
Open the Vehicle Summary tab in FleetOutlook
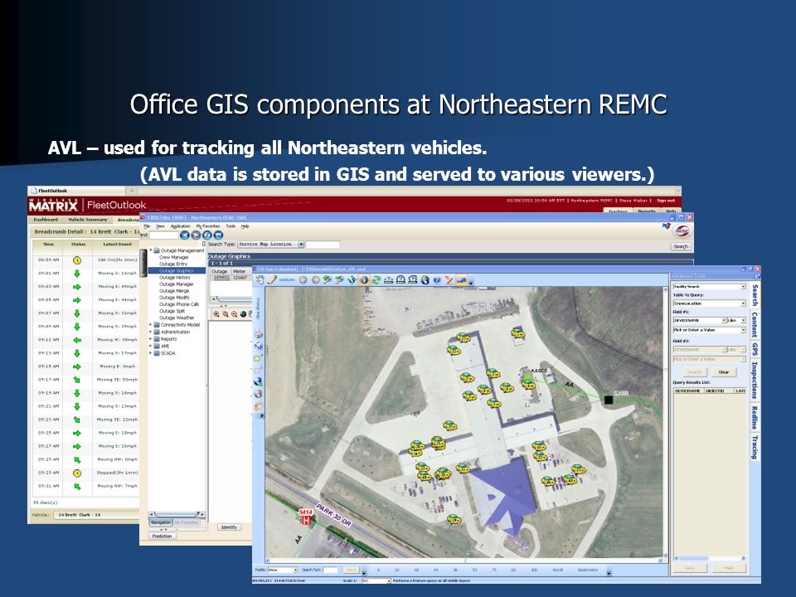87,219
